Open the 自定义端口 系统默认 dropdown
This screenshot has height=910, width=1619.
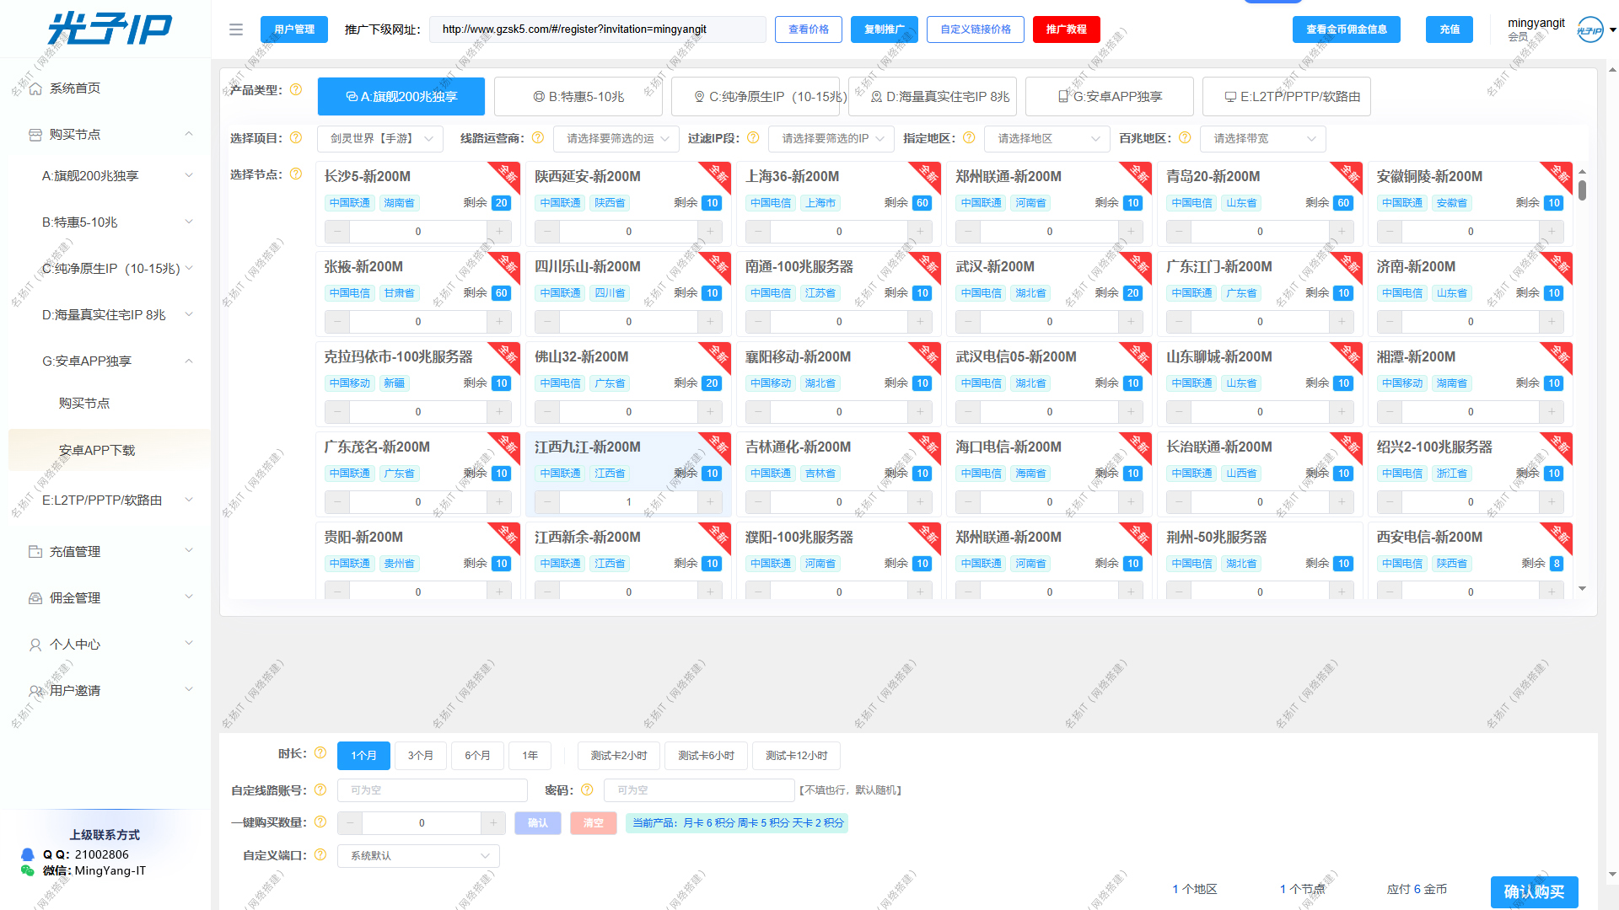point(417,855)
